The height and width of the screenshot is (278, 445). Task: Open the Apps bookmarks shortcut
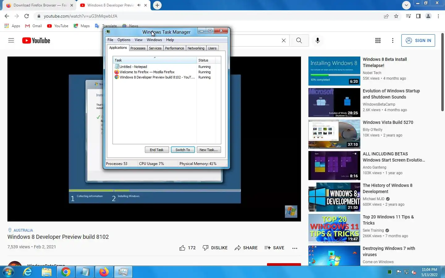pos(12,26)
